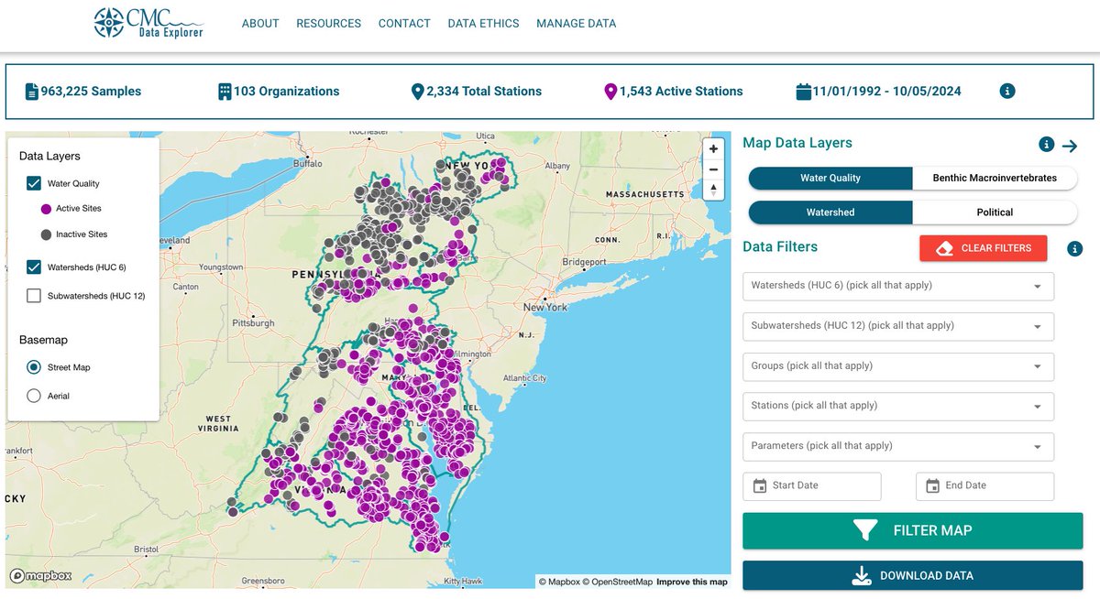1100x599 pixels.
Task: Open the © OpenStreetMap attribution link
Action: (x=617, y=582)
